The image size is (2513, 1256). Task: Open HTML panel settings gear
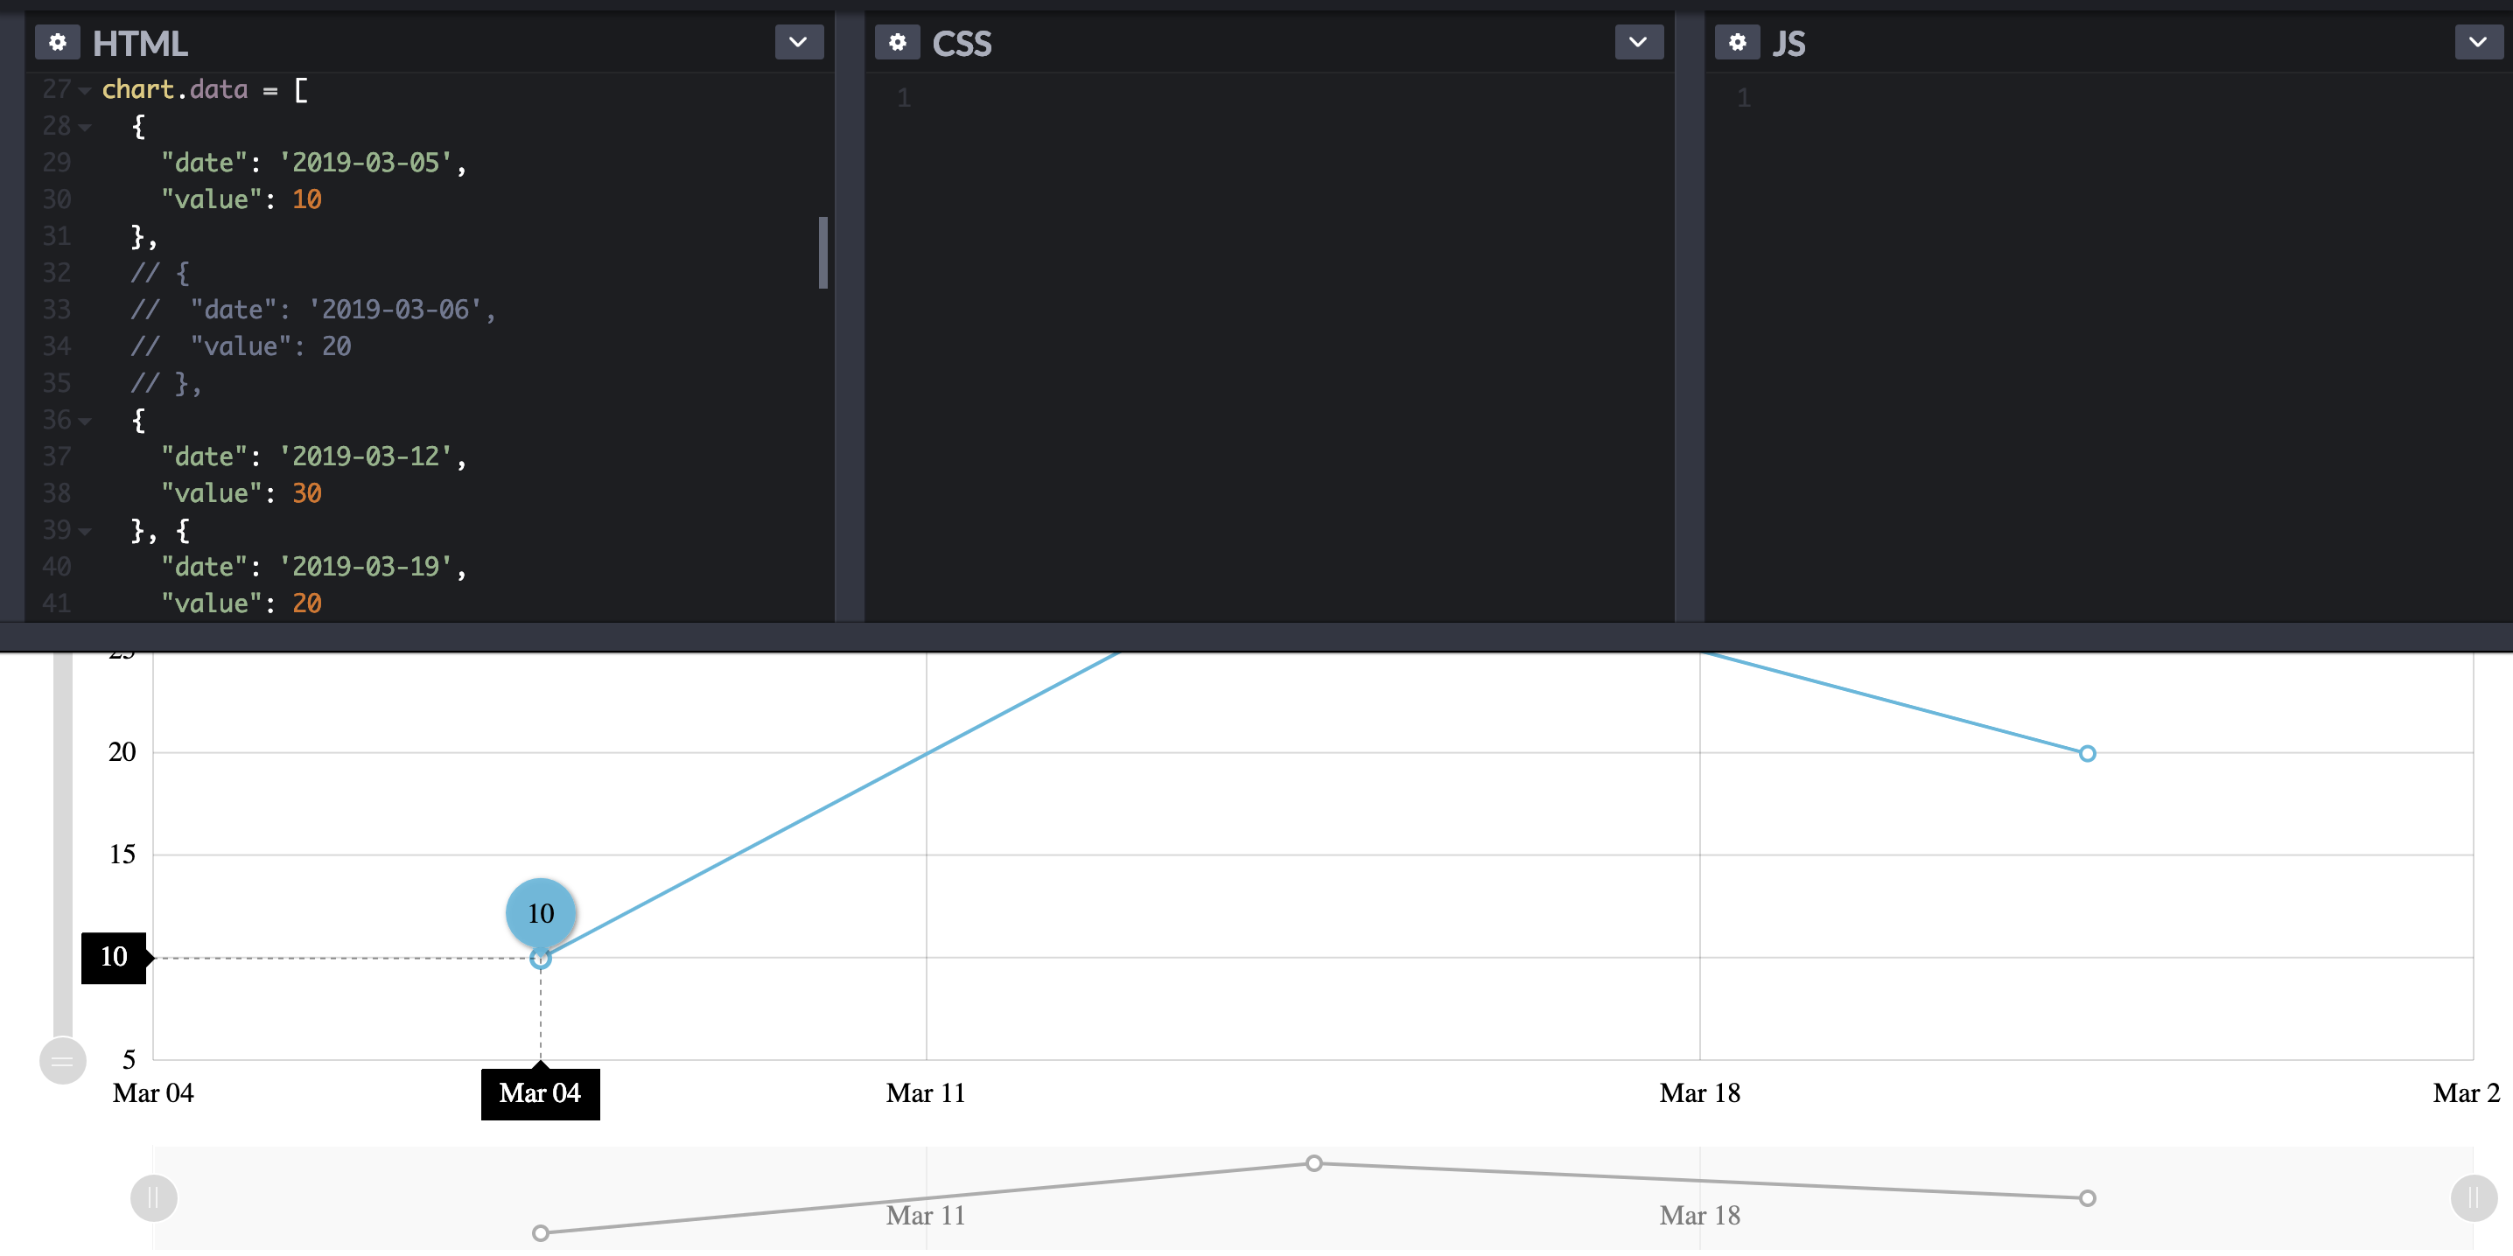(x=58, y=42)
